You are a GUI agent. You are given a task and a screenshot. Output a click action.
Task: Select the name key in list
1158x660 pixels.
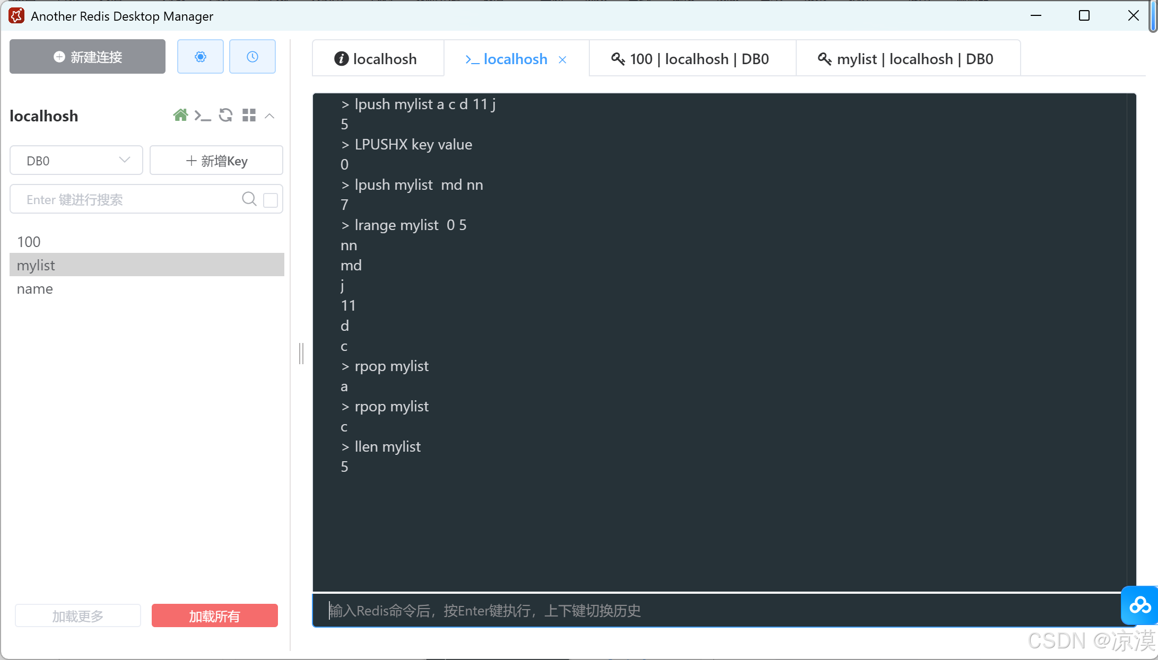(35, 289)
